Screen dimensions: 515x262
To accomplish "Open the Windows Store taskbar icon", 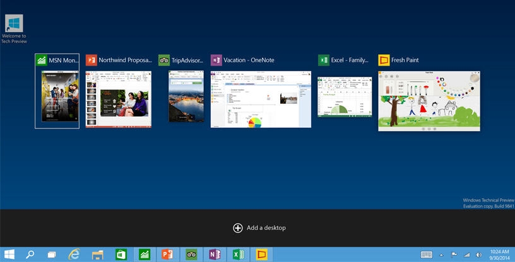I will click(121, 254).
